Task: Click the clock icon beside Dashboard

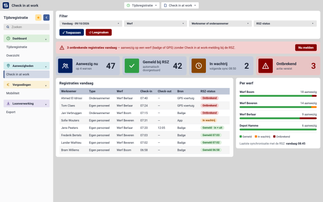Action: [8, 38]
